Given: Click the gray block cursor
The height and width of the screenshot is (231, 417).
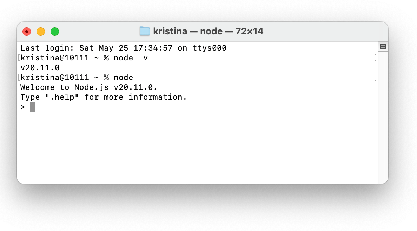Looking at the screenshot, I should coord(33,107).
